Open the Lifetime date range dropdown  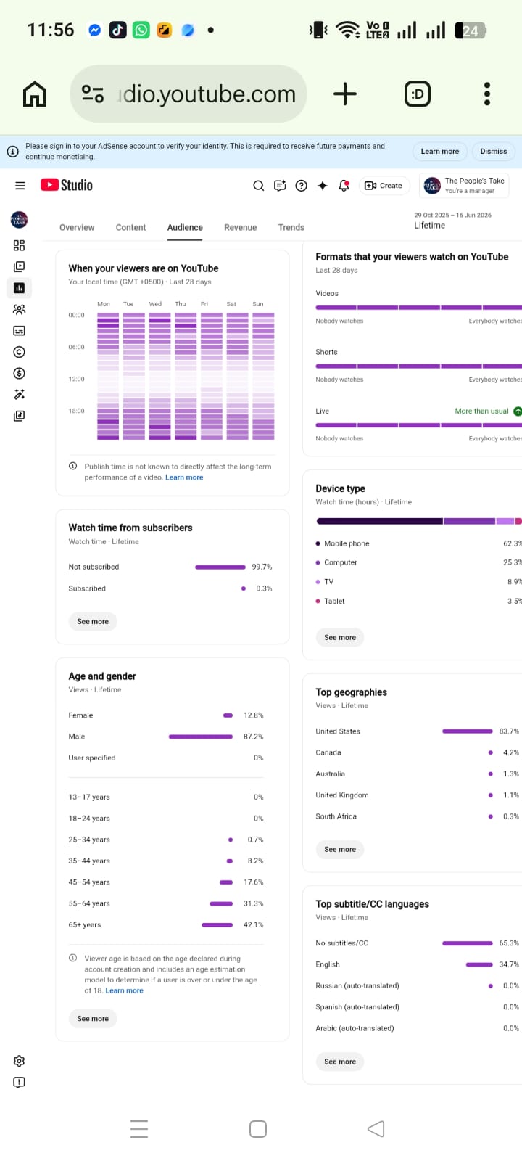pyautogui.click(x=453, y=221)
